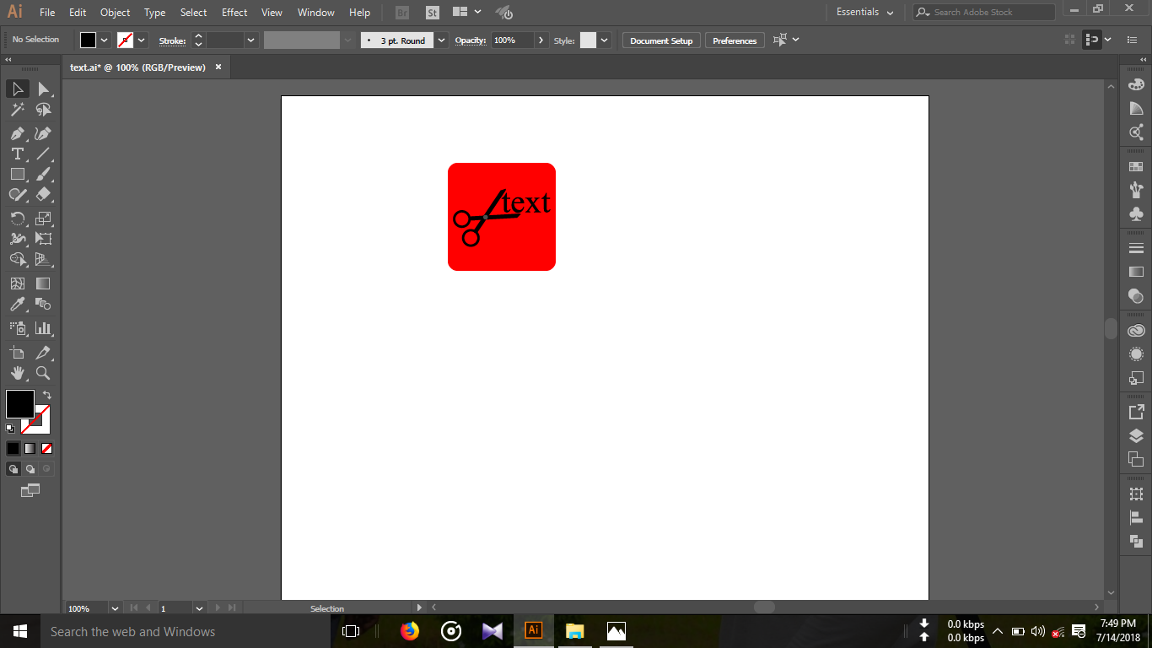
Task: Swap fill and stroke colors
Action: pos(48,393)
